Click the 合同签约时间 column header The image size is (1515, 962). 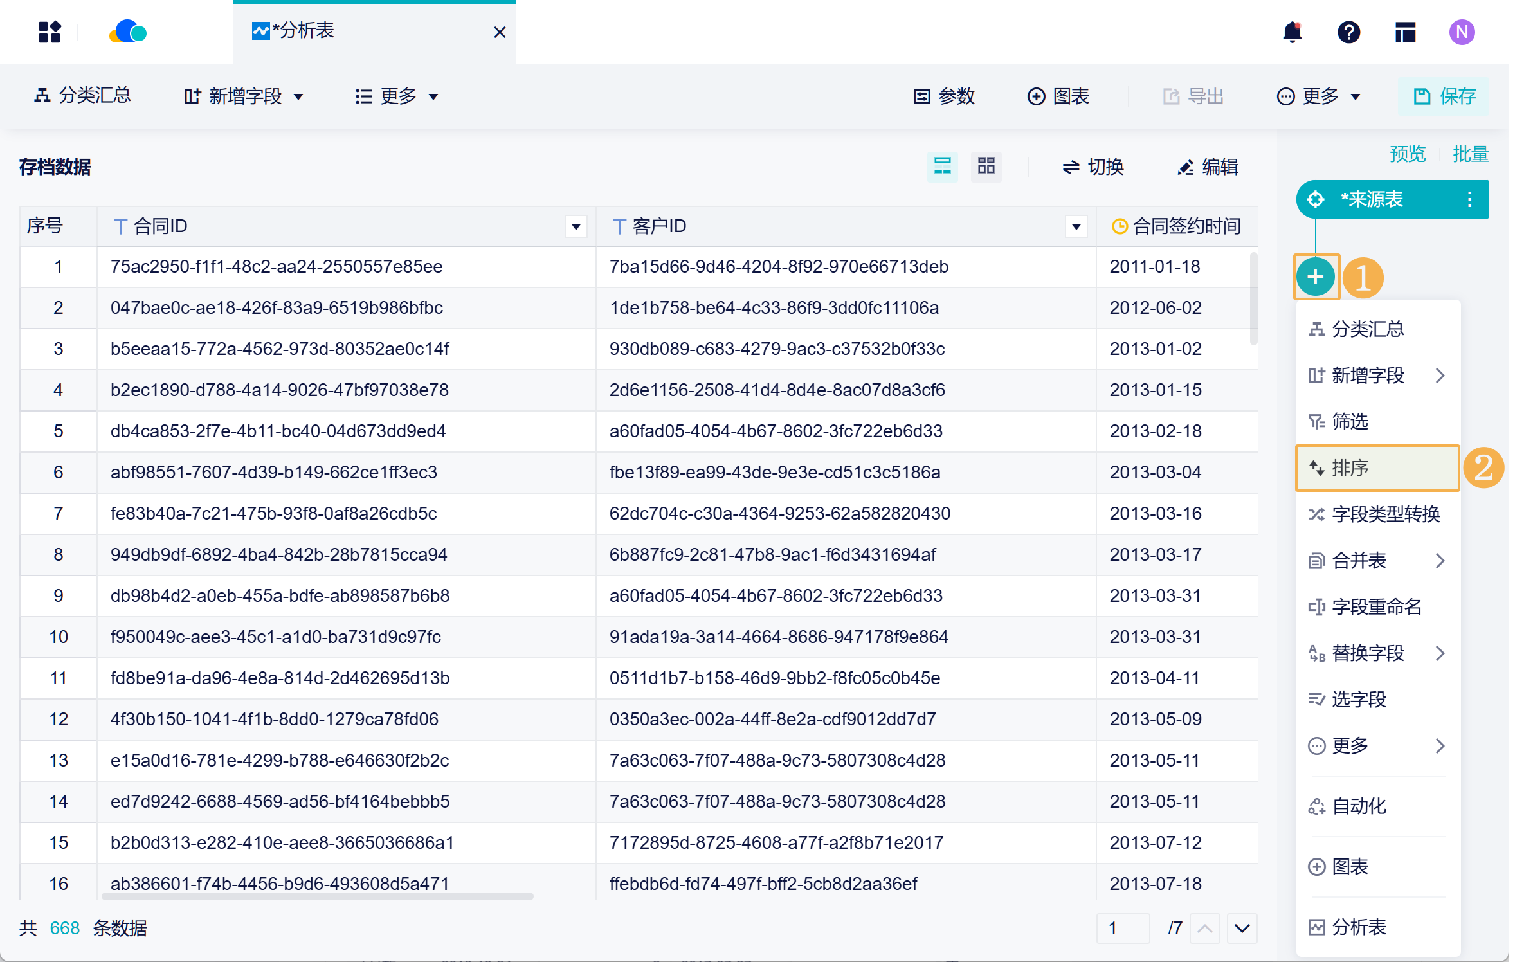pos(1177,226)
